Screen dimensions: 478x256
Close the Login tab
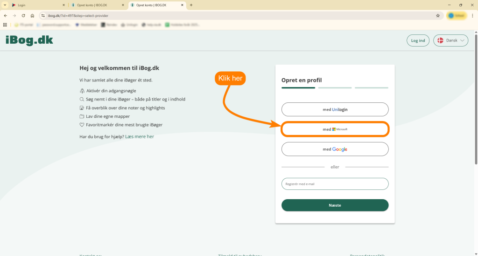pos(63,5)
